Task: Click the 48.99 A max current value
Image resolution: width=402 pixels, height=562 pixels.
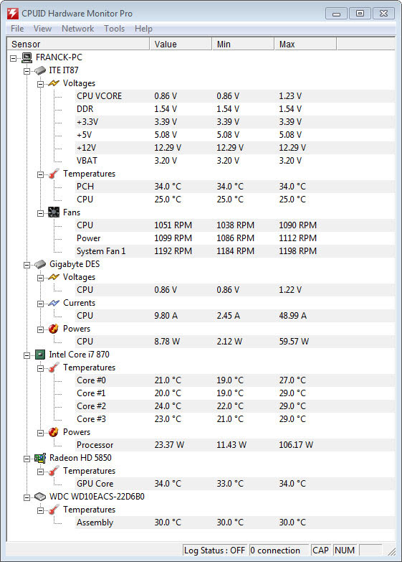Action: (x=293, y=316)
